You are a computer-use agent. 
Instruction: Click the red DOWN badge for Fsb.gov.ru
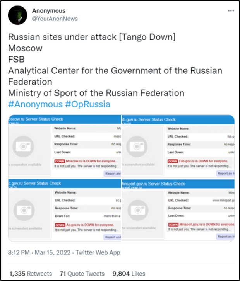[x=173, y=161]
